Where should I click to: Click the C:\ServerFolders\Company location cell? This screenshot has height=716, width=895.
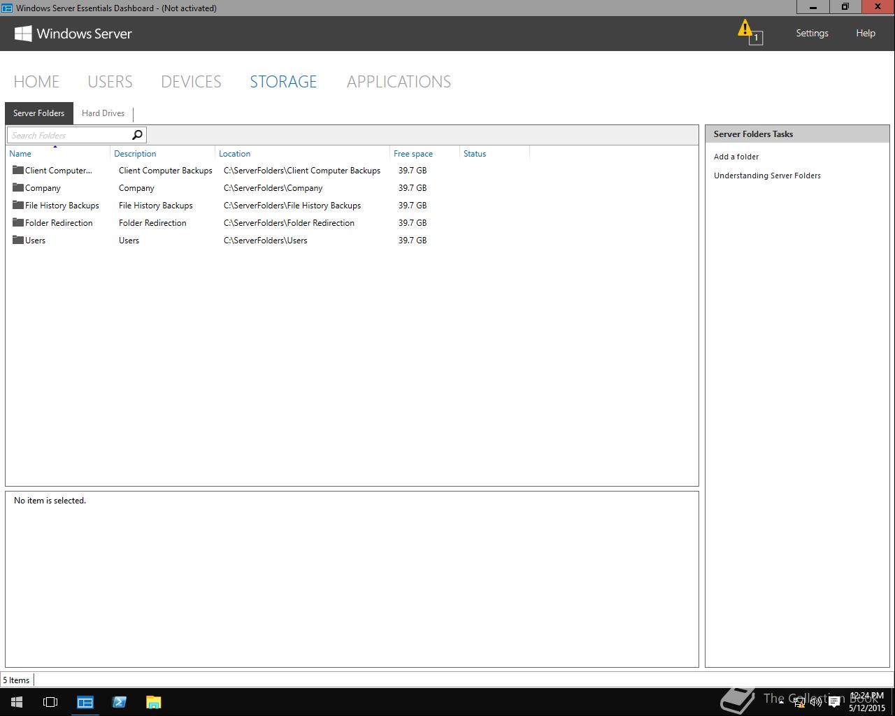click(273, 188)
